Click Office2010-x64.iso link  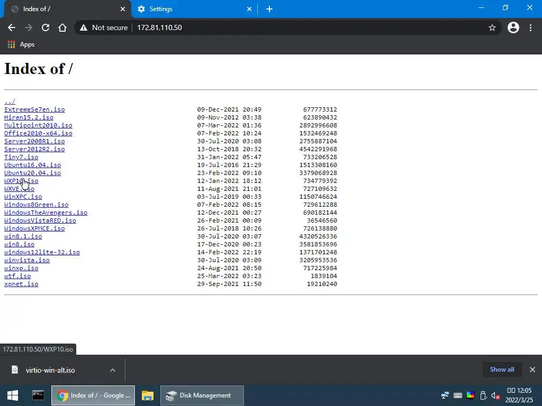[x=38, y=133]
